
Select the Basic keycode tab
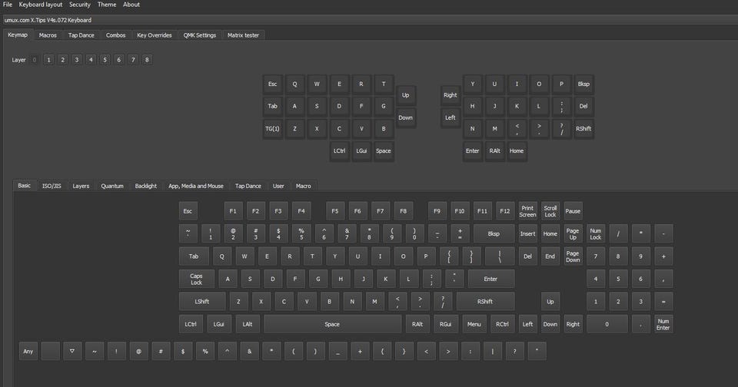pos(25,186)
